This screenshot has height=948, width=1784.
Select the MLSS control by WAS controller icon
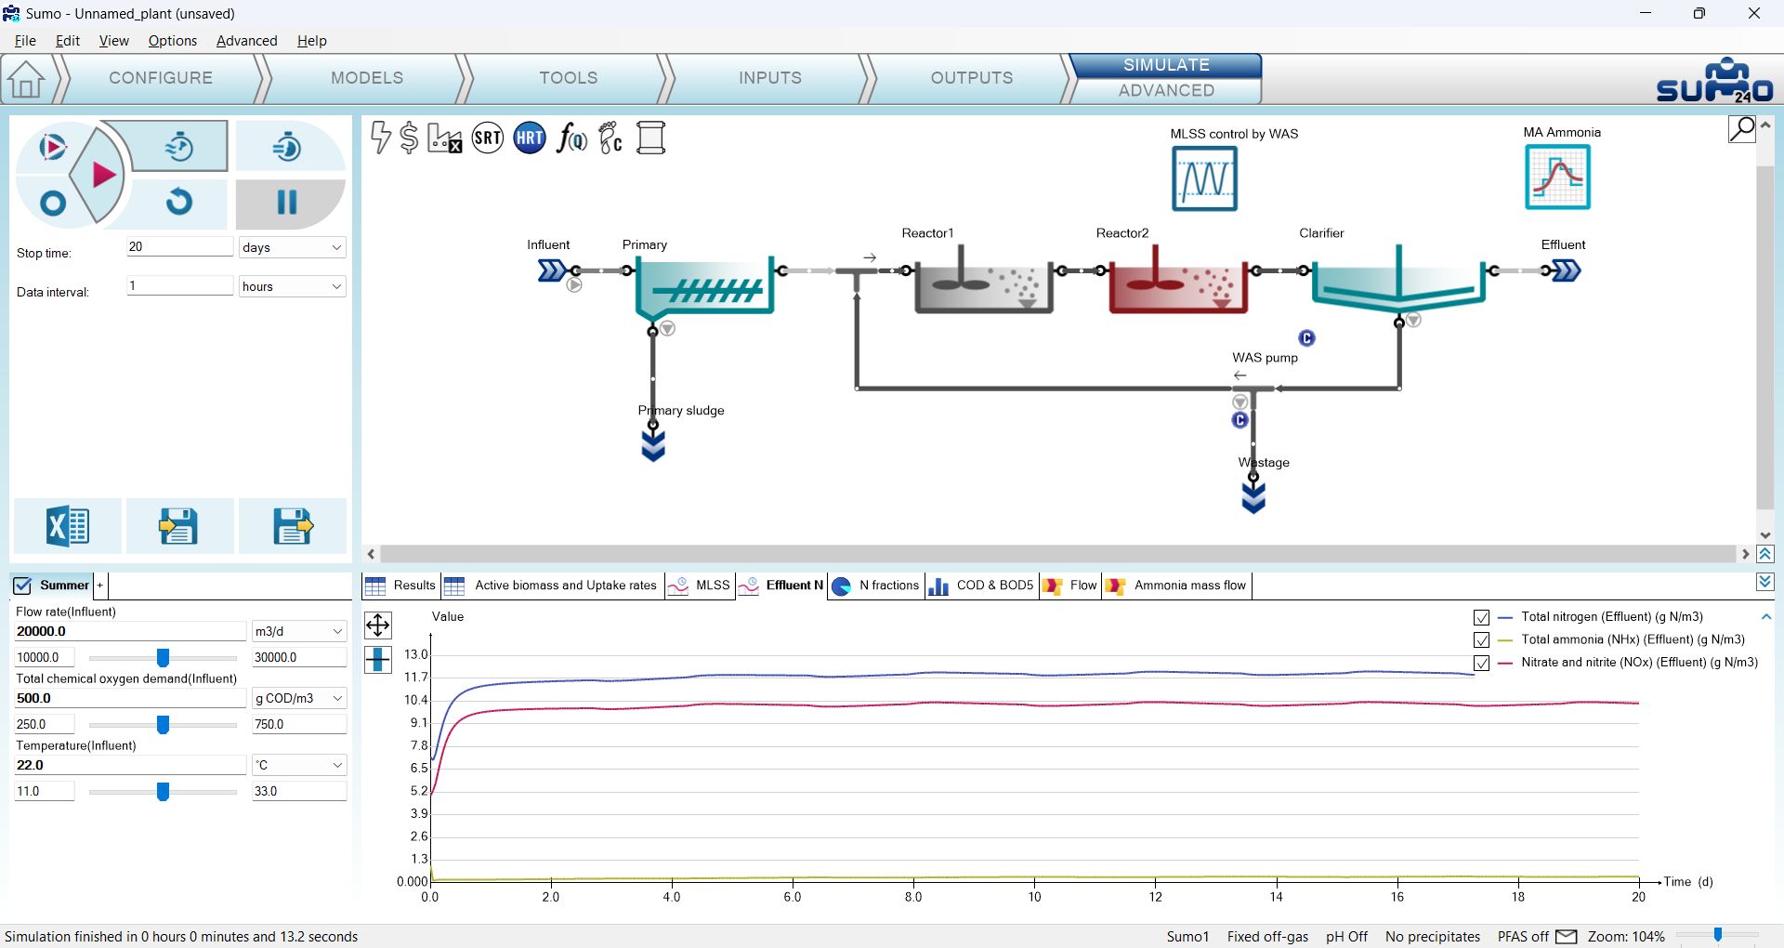(x=1204, y=178)
